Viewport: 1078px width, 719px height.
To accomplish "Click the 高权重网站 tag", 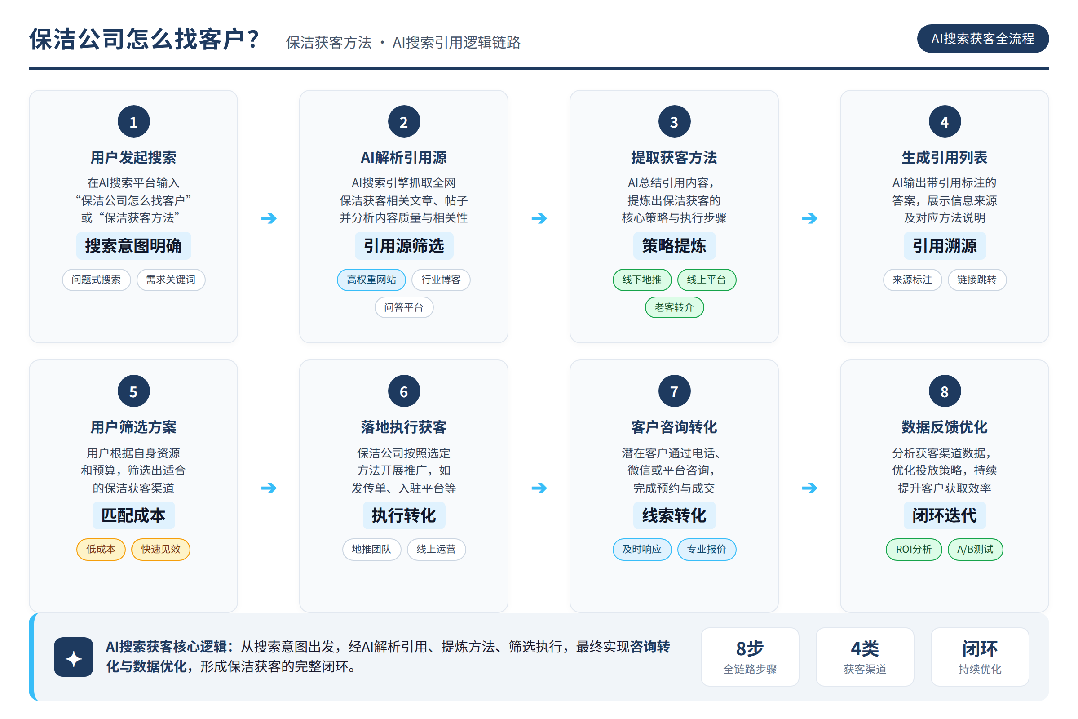I will [371, 280].
